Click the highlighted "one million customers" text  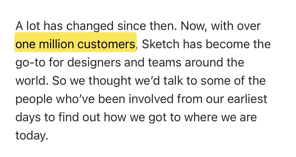click(75, 44)
